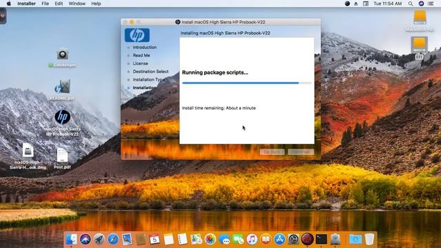Viewport: 441px width, 248px height.
Task: Open Downloads folder stack in dock
Action: pos(356,239)
